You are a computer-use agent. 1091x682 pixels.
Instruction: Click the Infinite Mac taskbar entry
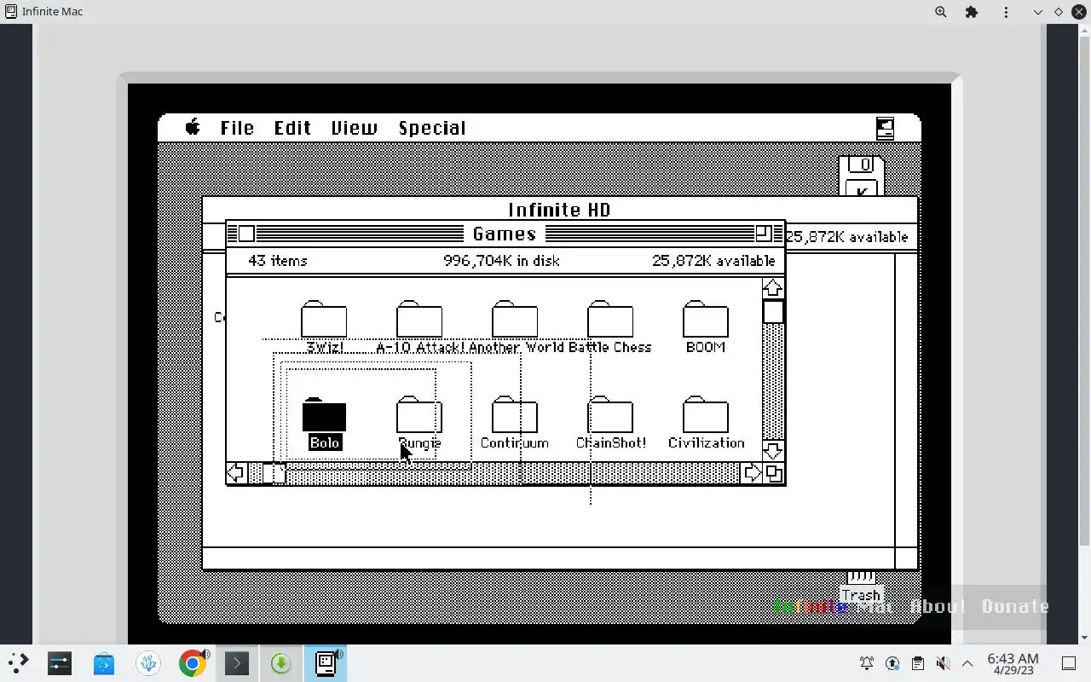coord(326,663)
